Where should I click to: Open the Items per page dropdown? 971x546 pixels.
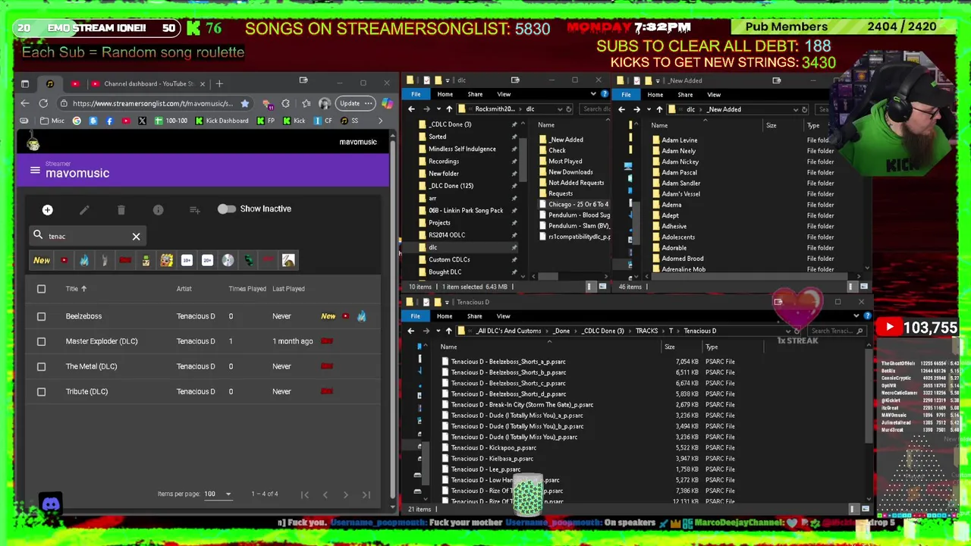point(218,494)
